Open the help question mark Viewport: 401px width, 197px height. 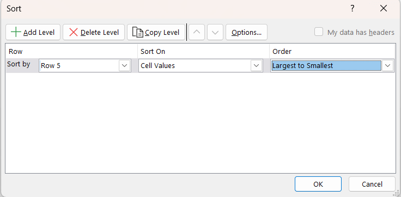coord(353,9)
